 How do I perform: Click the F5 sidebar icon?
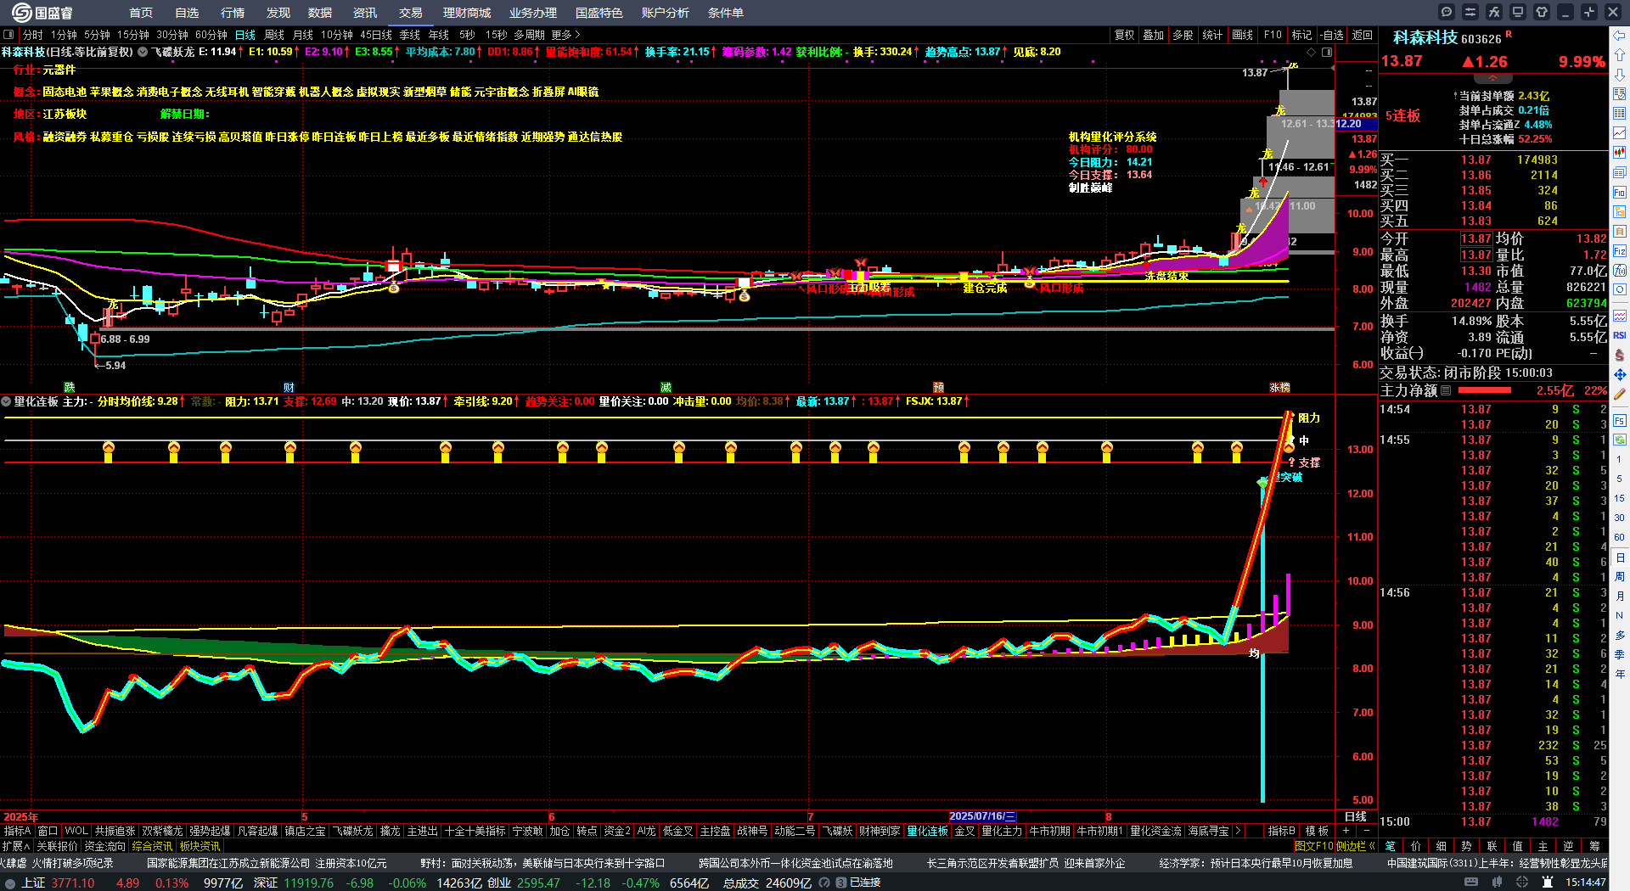(x=1620, y=420)
